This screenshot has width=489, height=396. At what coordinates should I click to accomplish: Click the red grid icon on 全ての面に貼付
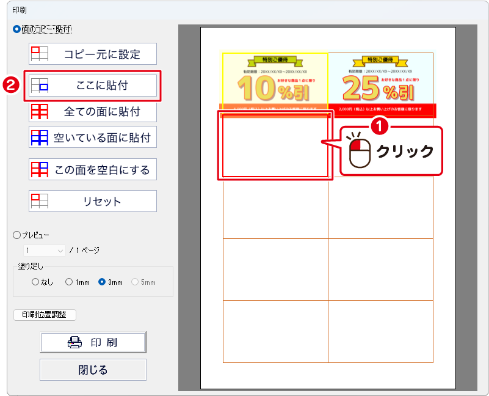click(x=40, y=112)
